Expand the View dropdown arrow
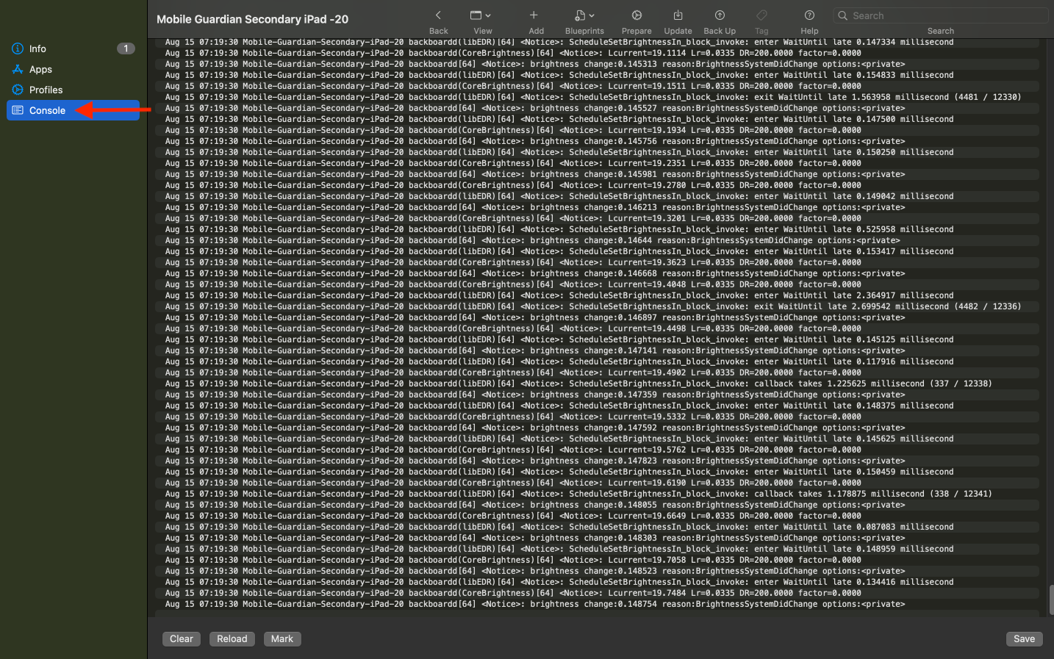Viewport: 1054px width, 659px height. point(488,15)
